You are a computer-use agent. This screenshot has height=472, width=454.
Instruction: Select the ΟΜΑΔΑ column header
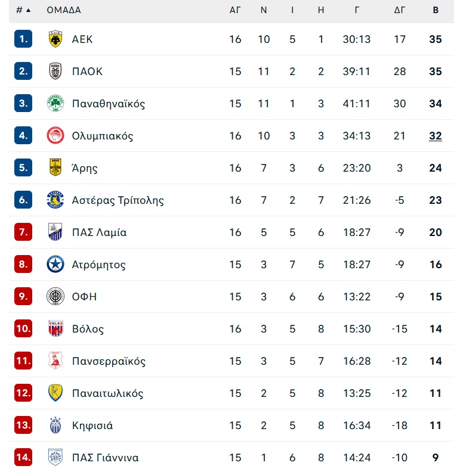pyautogui.click(x=64, y=10)
